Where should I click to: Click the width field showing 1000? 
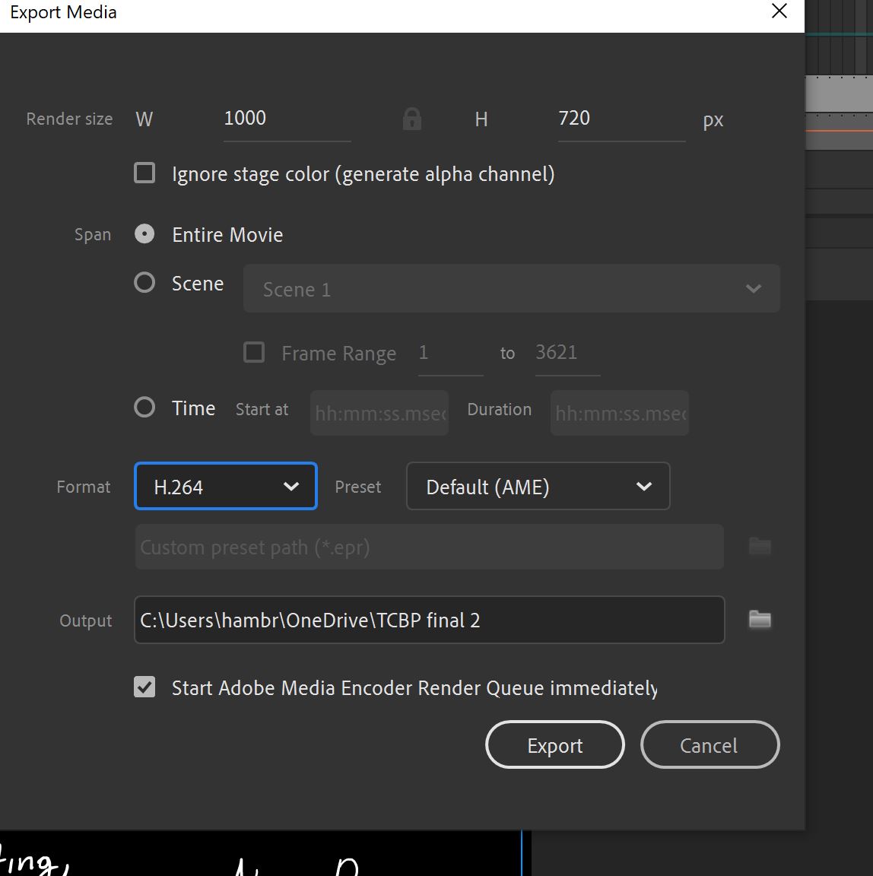[287, 119]
